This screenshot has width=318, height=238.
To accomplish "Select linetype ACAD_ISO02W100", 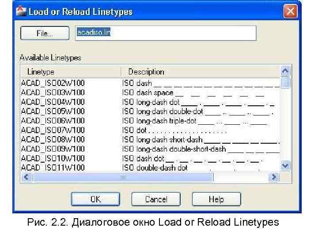I will point(53,83).
